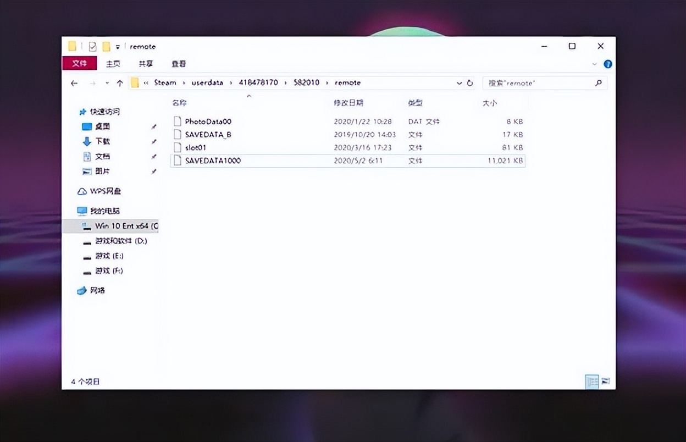Open WPS网盘 in navigation pane
The image size is (686, 442).
click(105, 191)
